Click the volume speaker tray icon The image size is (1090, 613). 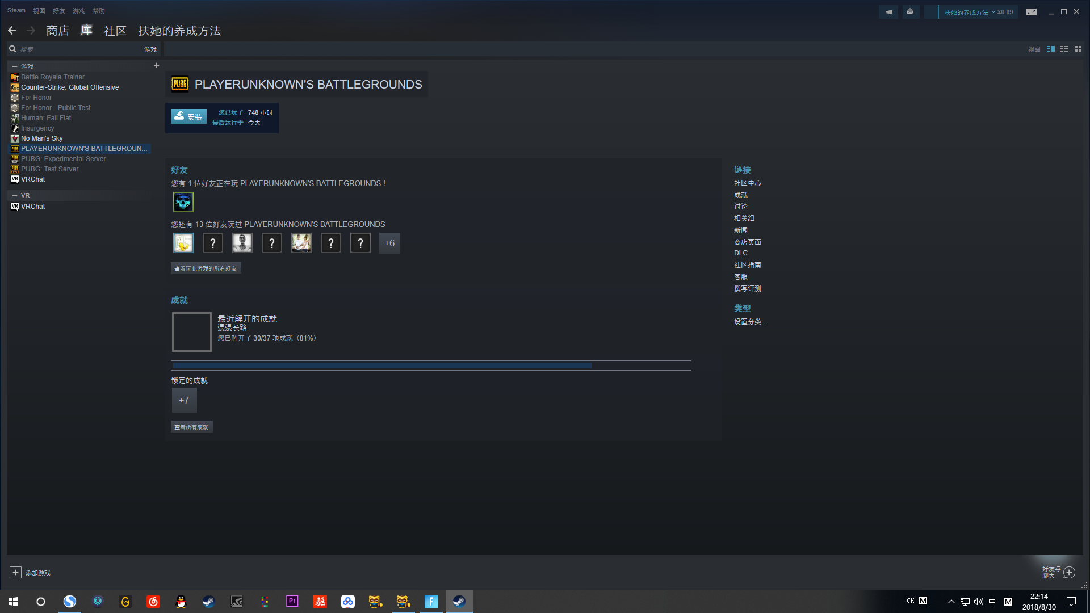pos(979,602)
